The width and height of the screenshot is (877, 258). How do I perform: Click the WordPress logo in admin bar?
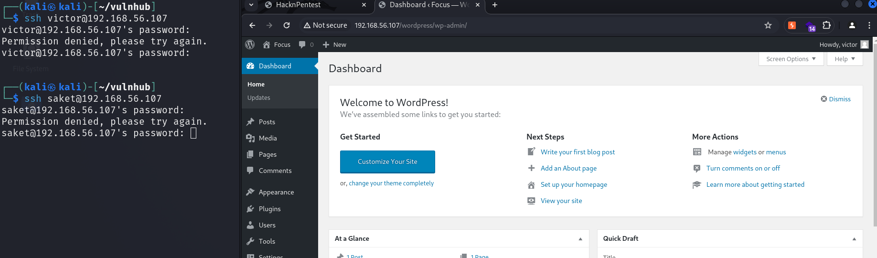[x=250, y=44]
